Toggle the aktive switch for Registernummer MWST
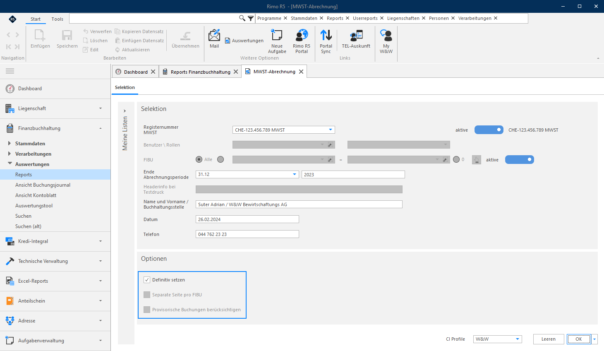 point(489,130)
